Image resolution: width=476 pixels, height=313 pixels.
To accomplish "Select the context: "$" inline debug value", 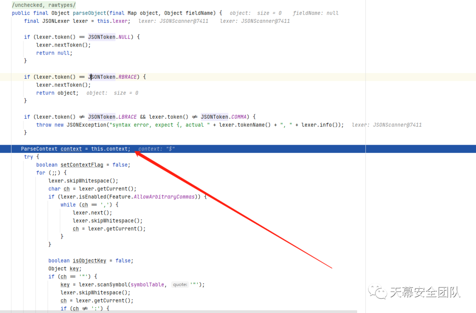I will coord(156,149).
